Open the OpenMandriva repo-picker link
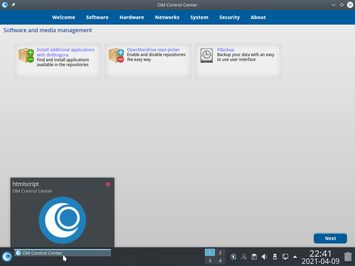Viewport: 355px width, 266px height. 153,50
